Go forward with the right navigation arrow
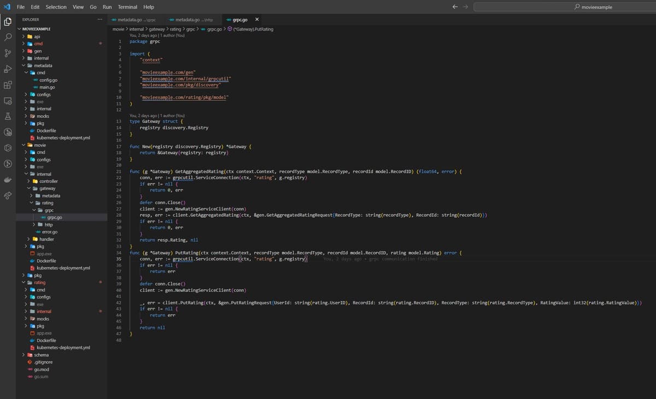The image size is (656, 399). [x=466, y=7]
